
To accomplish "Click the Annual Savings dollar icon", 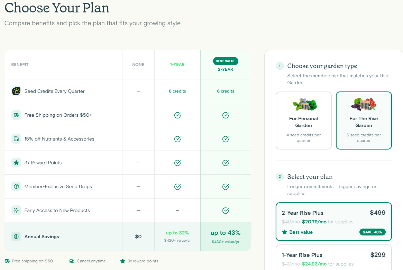I will [x=16, y=237].
